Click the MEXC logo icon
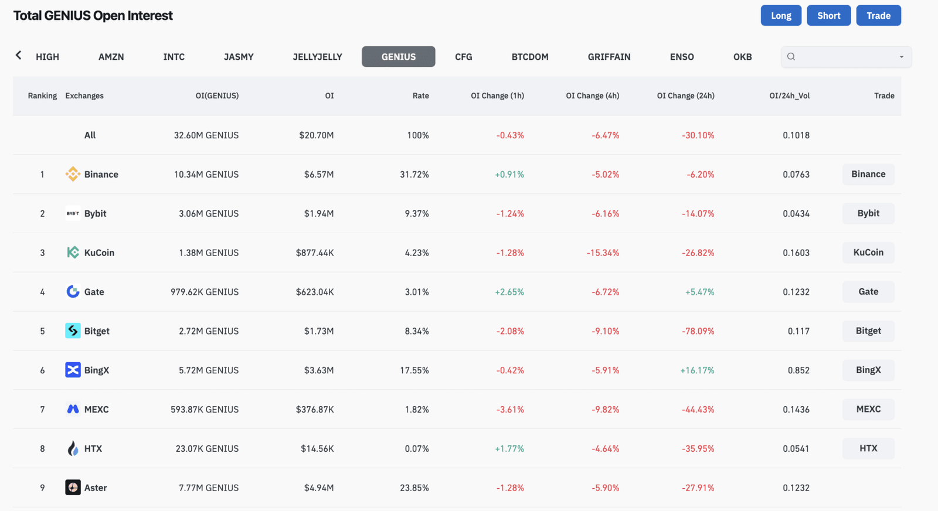Image resolution: width=938 pixels, height=511 pixels. [73, 409]
